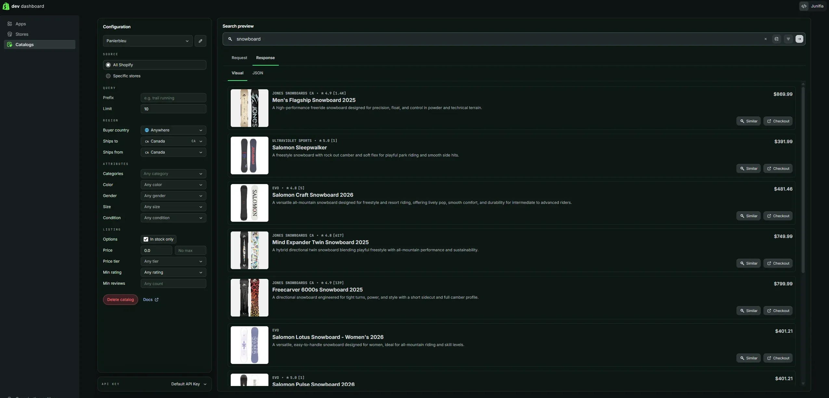Submit search with the arrow button
The height and width of the screenshot is (398, 829).
799,39
